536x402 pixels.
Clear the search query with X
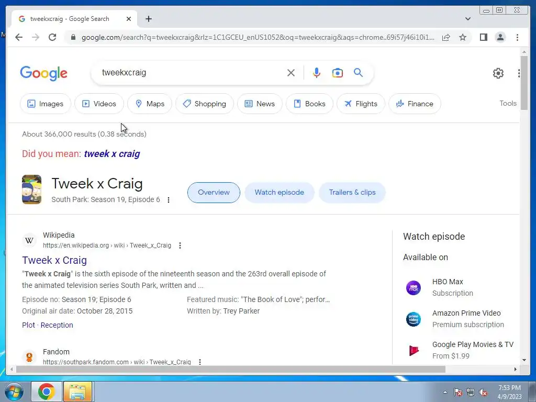pyautogui.click(x=291, y=73)
